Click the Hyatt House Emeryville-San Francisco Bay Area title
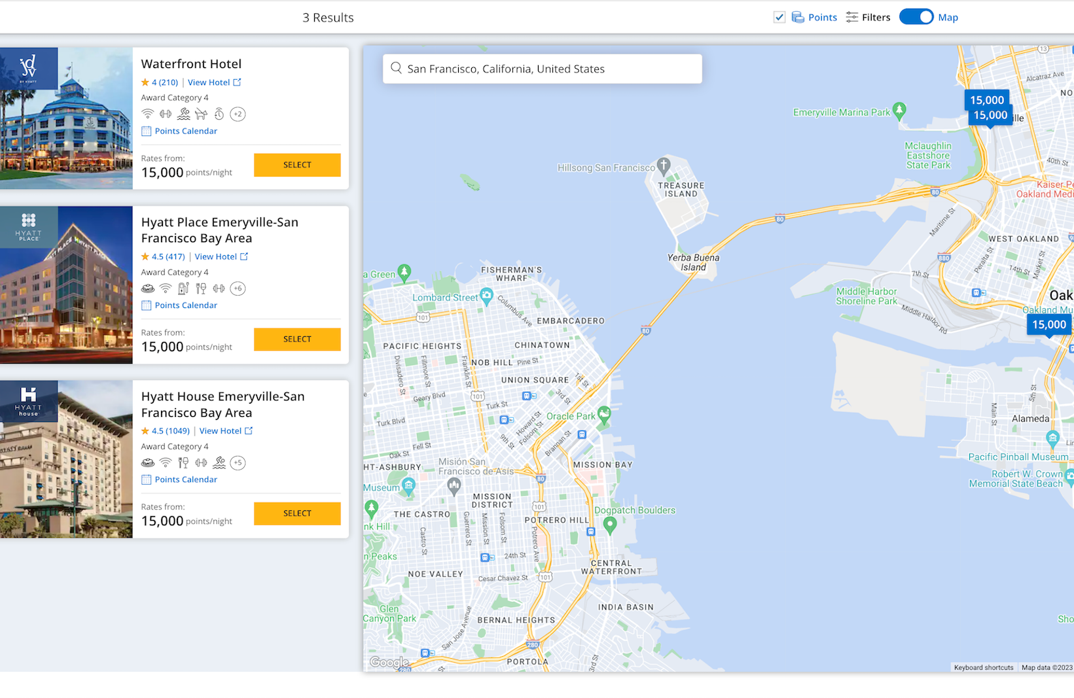The height and width of the screenshot is (698, 1074). click(223, 404)
